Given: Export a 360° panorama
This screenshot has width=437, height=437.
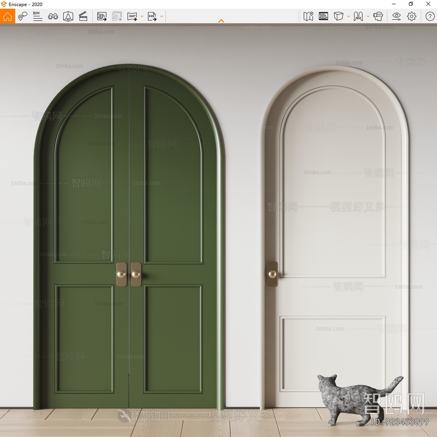Looking at the screenshot, I should coord(132,16).
